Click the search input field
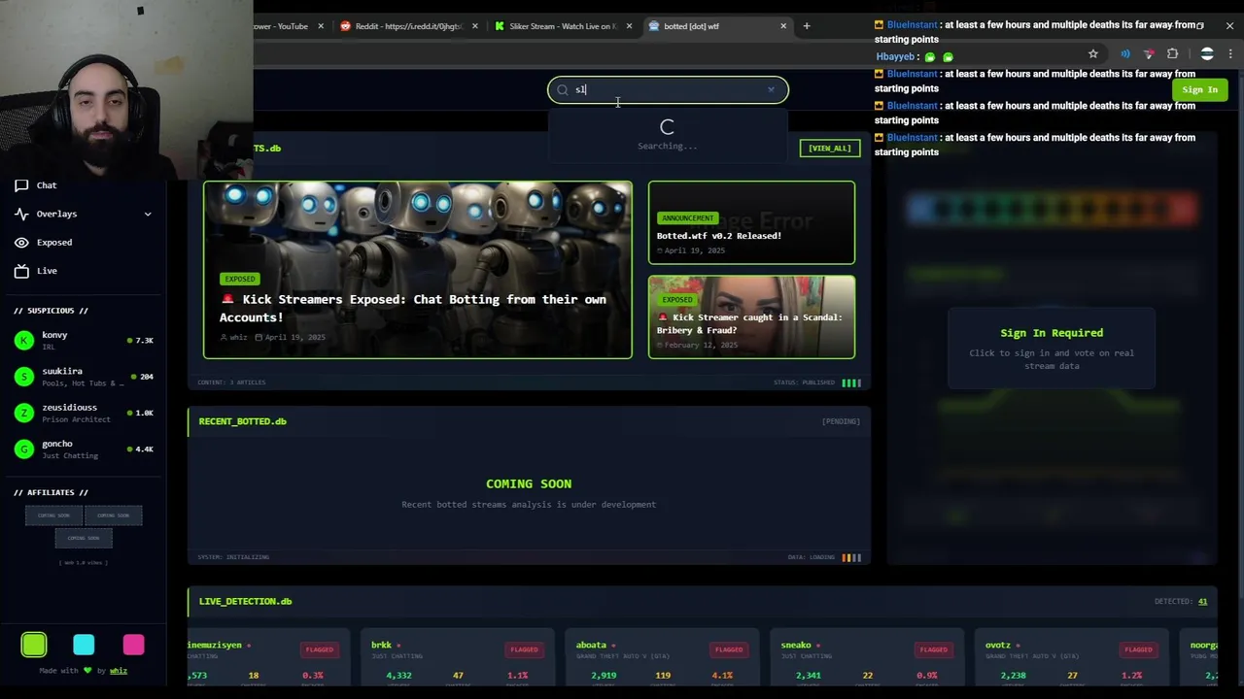Screen dimensions: 1244x699 pos(668,90)
